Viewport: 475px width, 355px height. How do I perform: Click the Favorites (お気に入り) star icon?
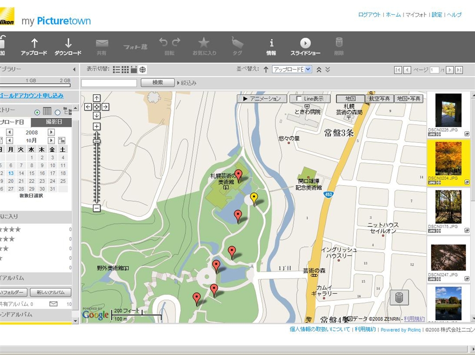point(204,43)
